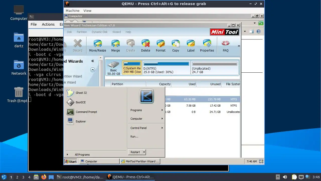Screen dimensions: 321x181
Task: Click the volume icon in system tray
Action: click(285, 177)
